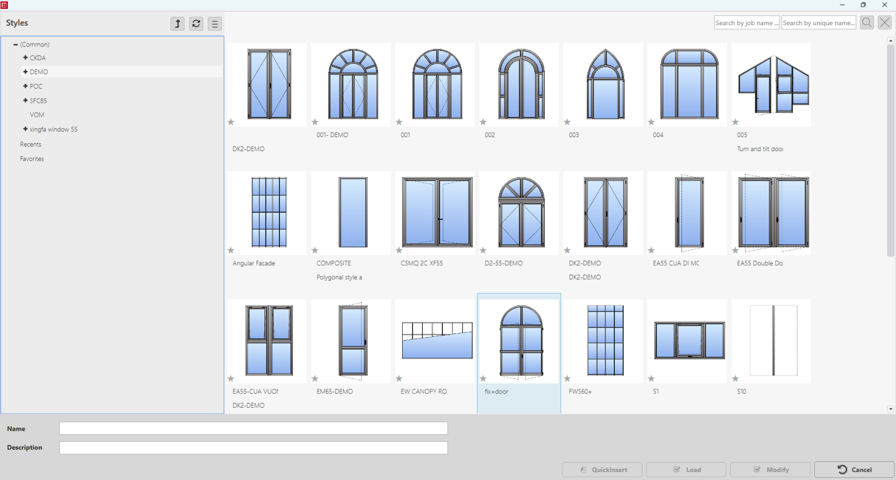Toggle favorite star on CSMQ 2C XF55
Image resolution: width=896 pixels, height=480 pixels.
pyautogui.click(x=399, y=250)
